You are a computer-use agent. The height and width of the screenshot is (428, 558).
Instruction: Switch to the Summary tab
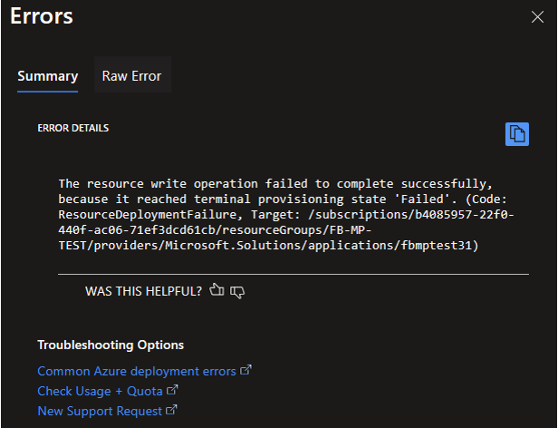click(x=47, y=76)
